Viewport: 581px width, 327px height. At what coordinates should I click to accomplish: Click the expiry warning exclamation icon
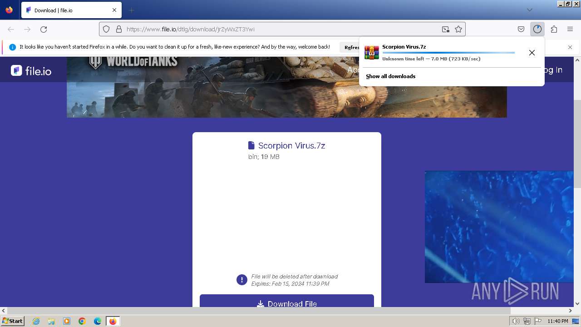pyautogui.click(x=242, y=280)
